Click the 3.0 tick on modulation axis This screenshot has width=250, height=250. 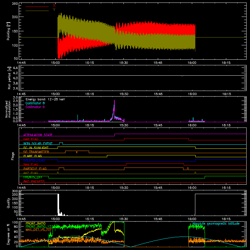coord(15,97)
